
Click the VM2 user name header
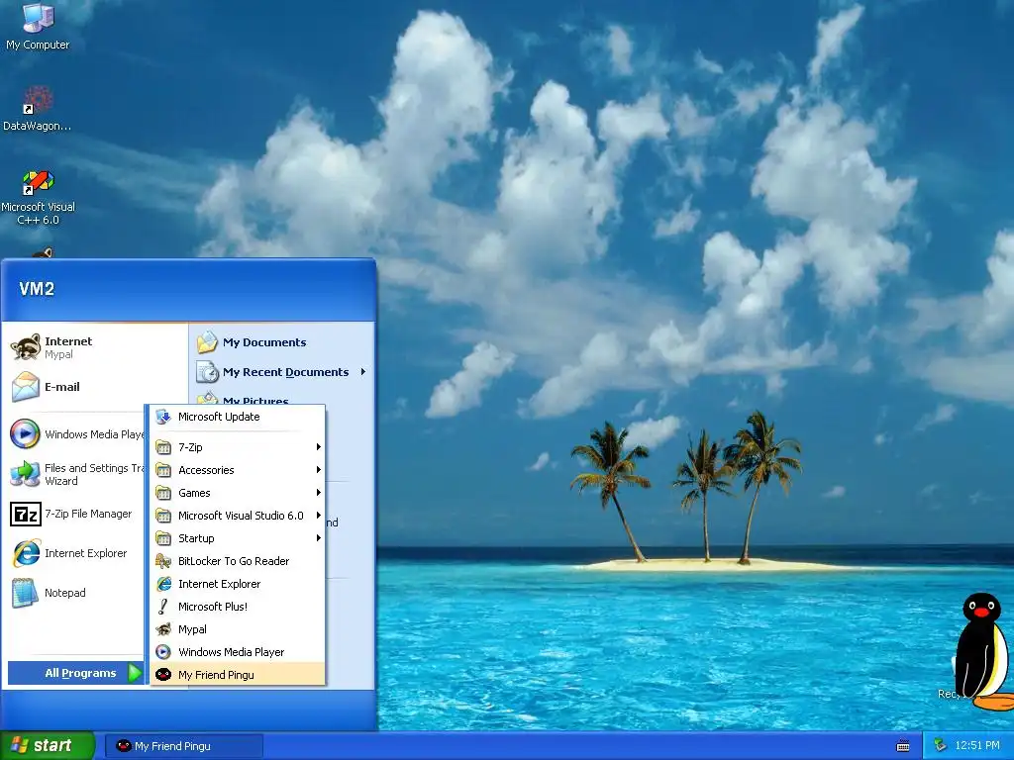pyautogui.click(x=37, y=289)
